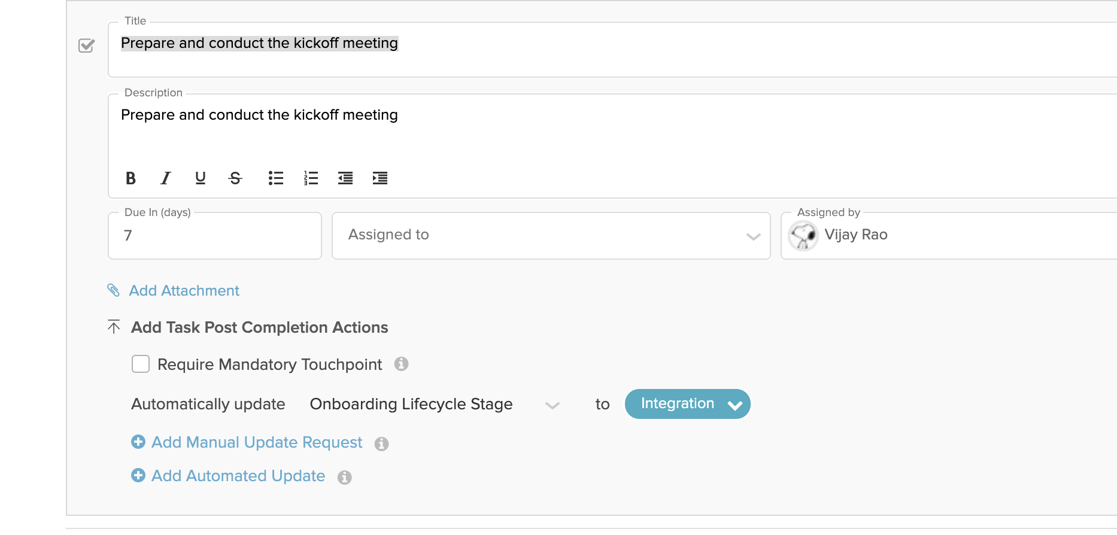The height and width of the screenshot is (535, 1117).
Task: Open the Onboarding Lifecycle Stage dropdown
Action: pyautogui.click(x=435, y=405)
